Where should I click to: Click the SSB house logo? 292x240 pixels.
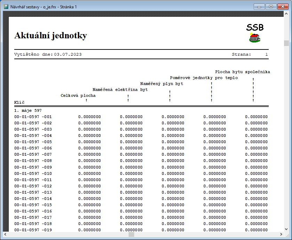(255, 38)
